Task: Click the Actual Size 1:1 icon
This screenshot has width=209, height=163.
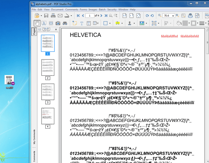Action: pos(124,16)
